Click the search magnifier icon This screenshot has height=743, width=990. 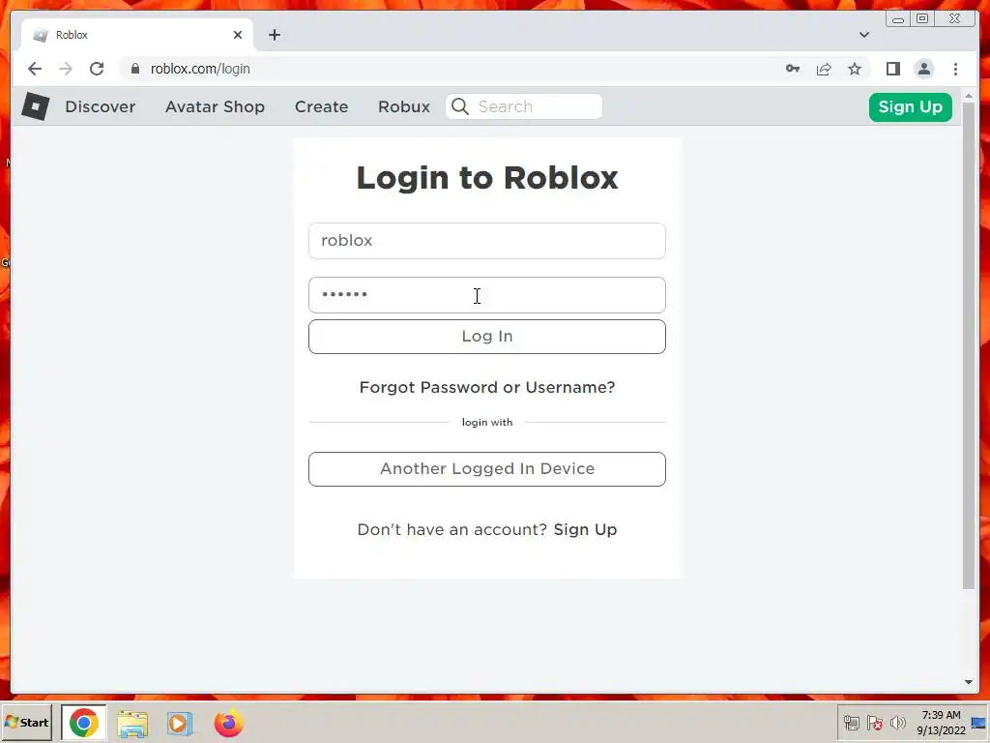tap(460, 106)
